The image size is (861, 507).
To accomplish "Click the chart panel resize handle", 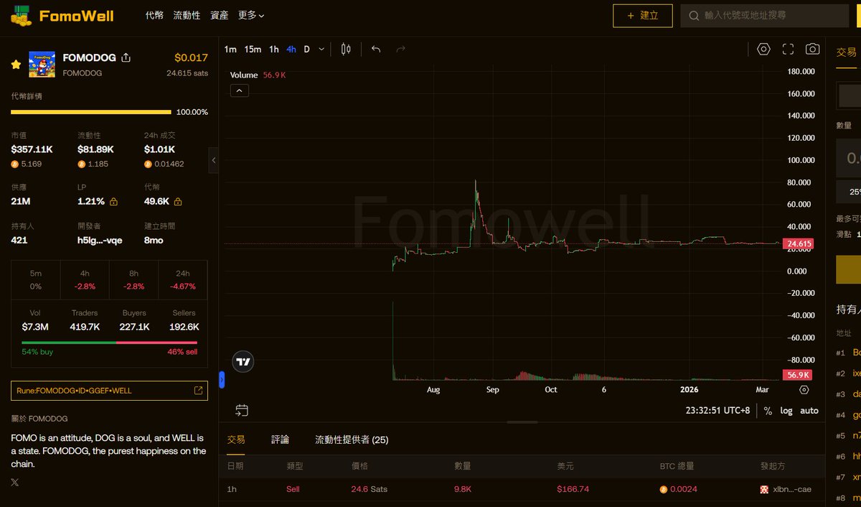I will 522,422.
